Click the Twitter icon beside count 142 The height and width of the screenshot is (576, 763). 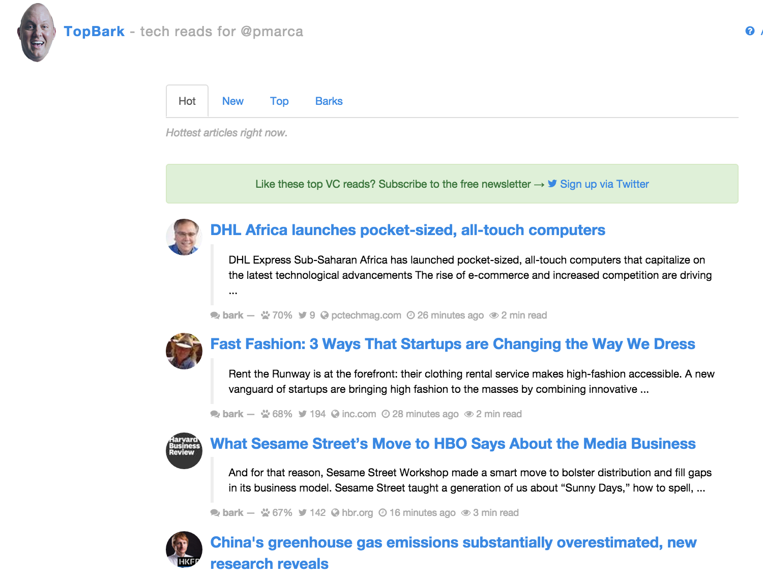click(303, 513)
